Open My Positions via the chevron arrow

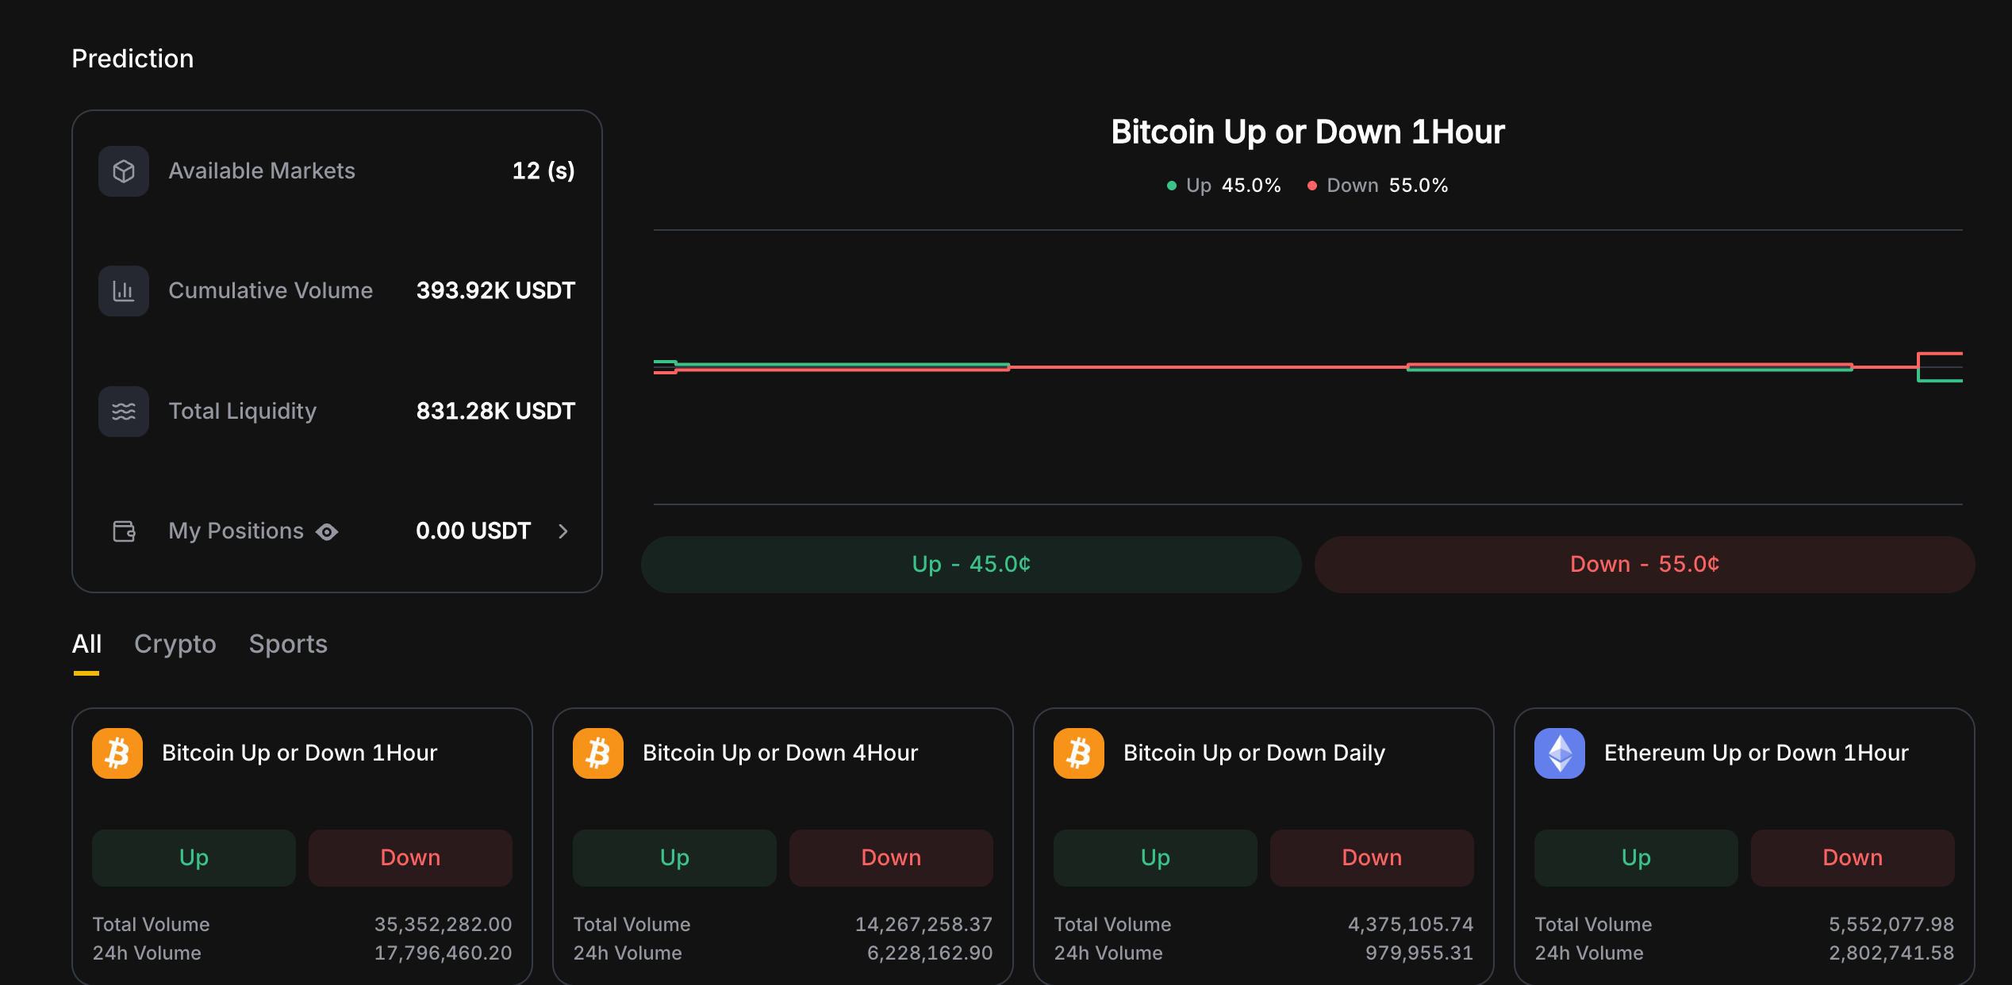click(x=563, y=531)
